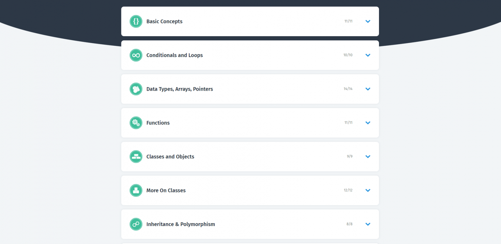Show Inheritance & Polymorphism lessons via chevron
Image resolution: width=501 pixels, height=244 pixels.
368,224
